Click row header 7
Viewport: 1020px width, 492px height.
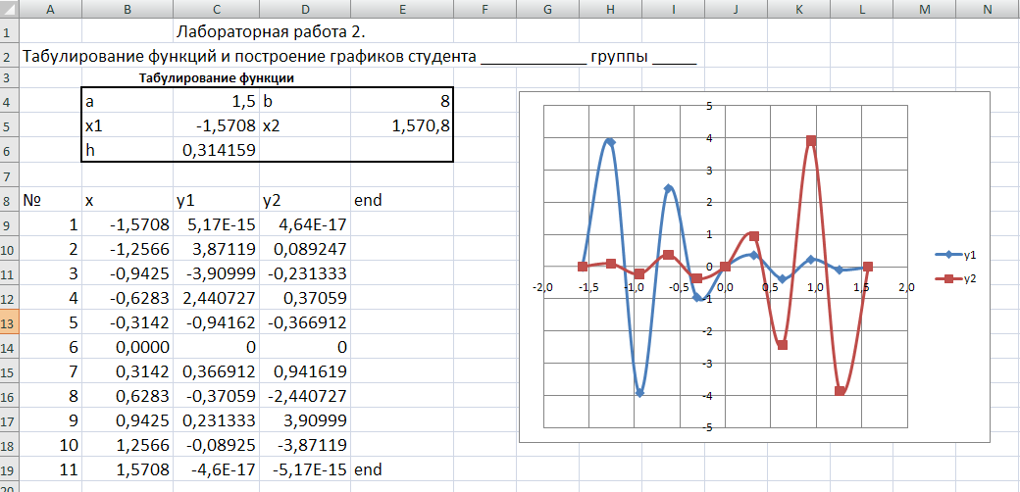coord(10,174)
